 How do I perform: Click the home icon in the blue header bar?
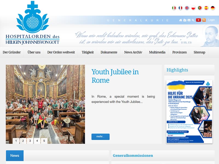[x=181, y=20]
